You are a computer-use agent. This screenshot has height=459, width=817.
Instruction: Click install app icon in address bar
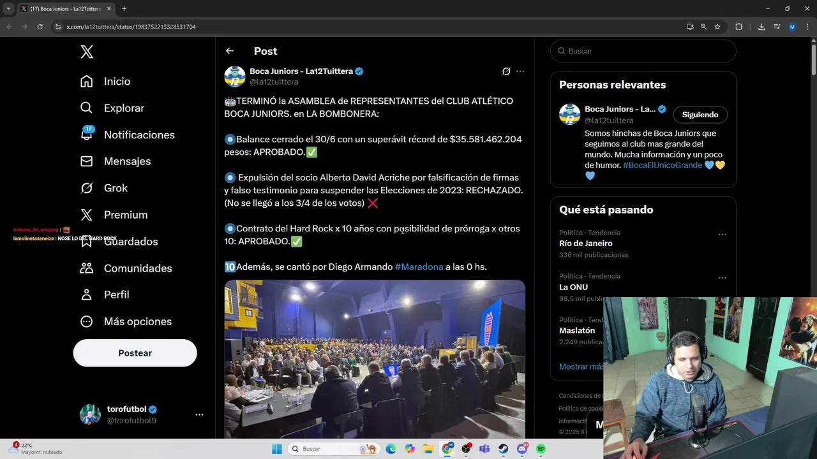690,27
